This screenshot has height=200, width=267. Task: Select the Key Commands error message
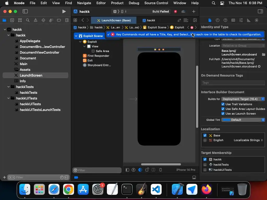point(185,34)
